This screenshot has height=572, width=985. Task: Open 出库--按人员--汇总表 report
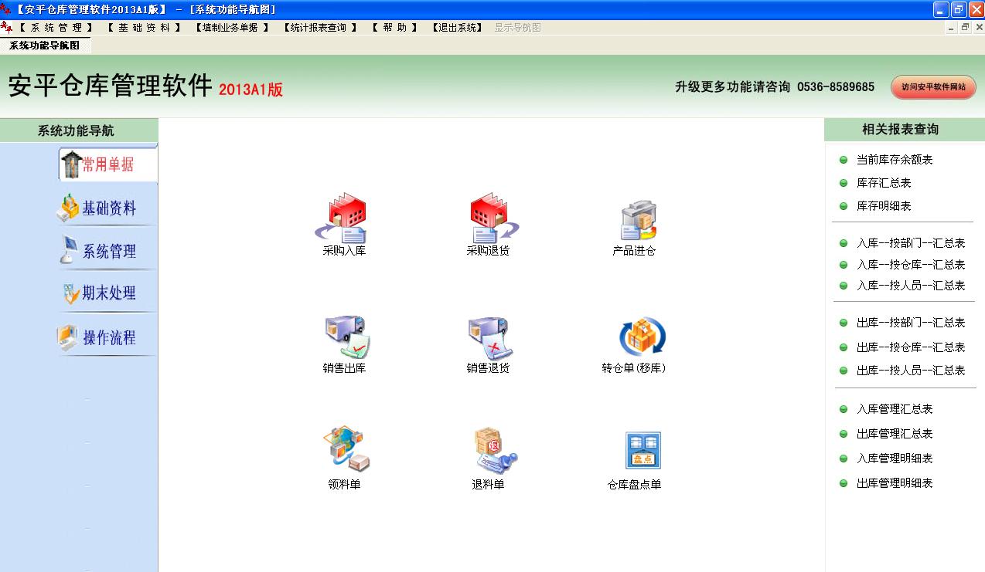(x=911, y=371)
